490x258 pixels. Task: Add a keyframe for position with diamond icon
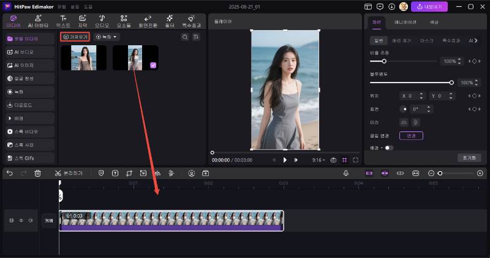click(474, 96)
